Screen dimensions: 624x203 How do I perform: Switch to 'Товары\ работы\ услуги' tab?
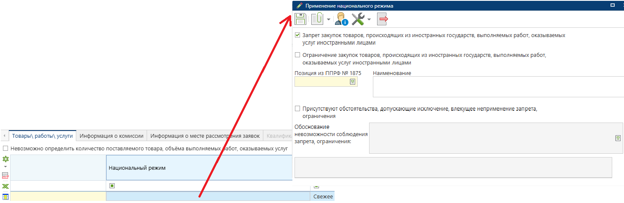[43, 136]
